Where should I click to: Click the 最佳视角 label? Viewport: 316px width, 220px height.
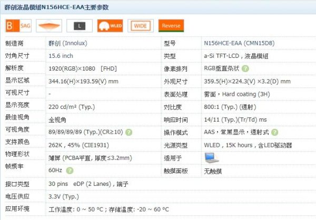click(x=17, y=117)
